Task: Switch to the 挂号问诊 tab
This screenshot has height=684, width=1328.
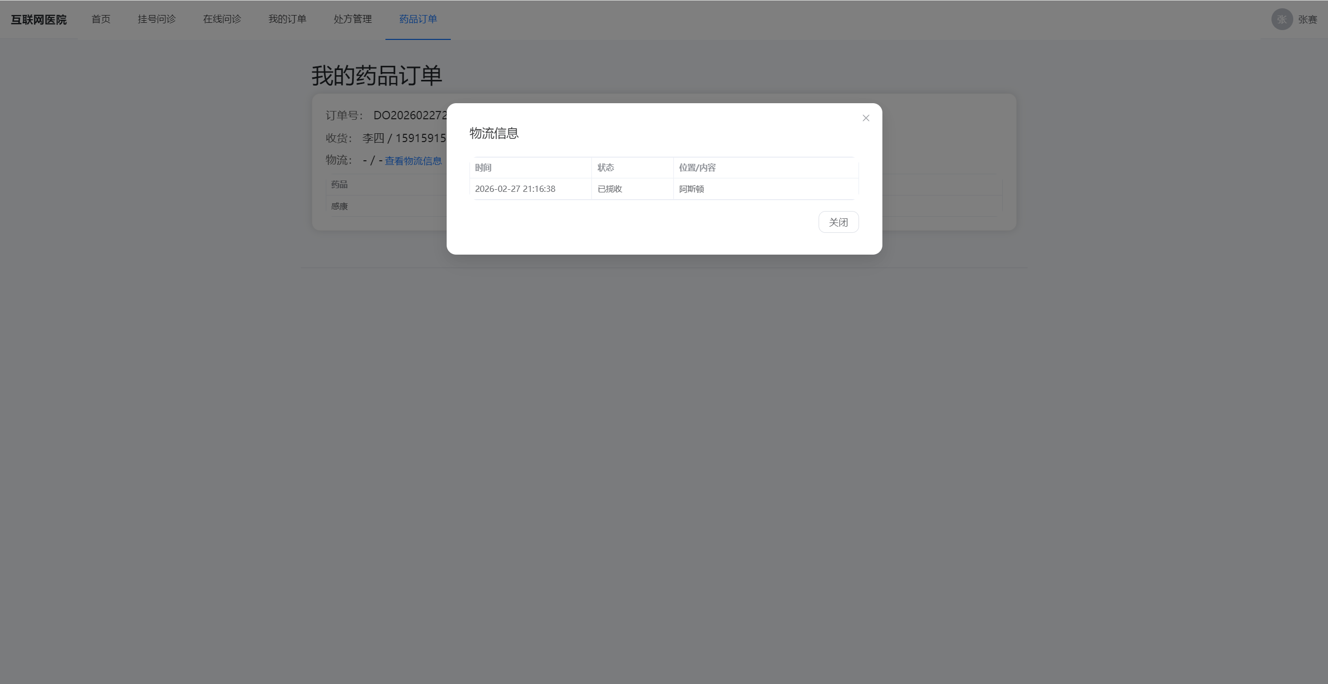Action: [x=156, y=19]
